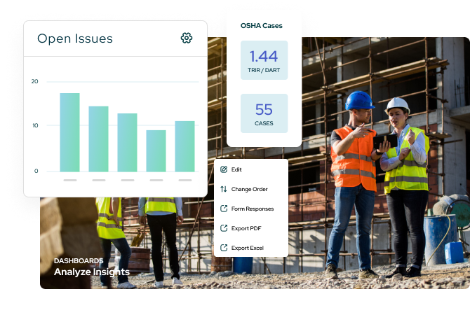Click the Form Responses icon
This screenshot has width=470, height=322.
(224, 209)
